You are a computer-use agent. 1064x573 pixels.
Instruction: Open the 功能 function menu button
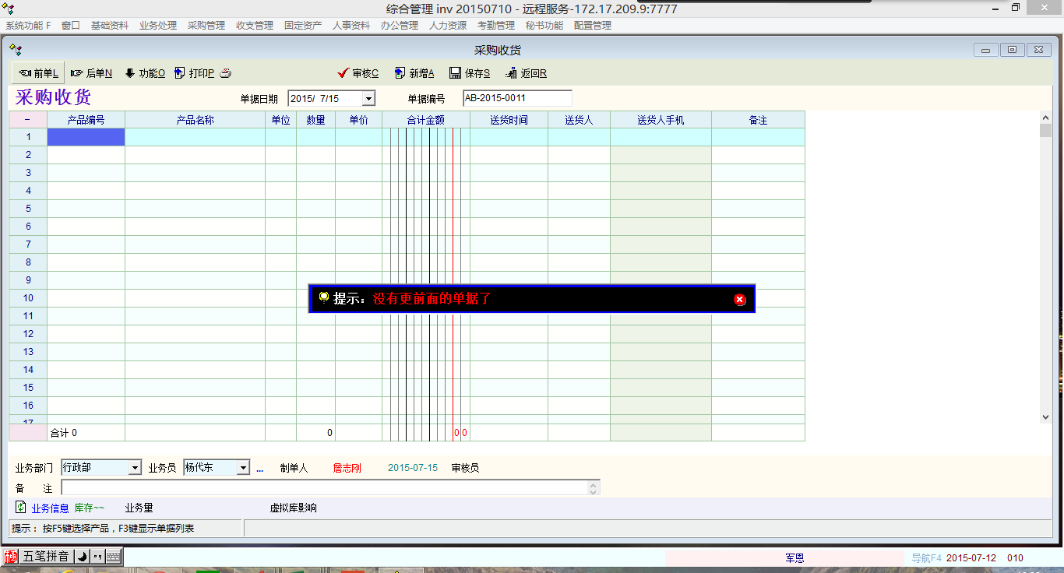(145, 73)
